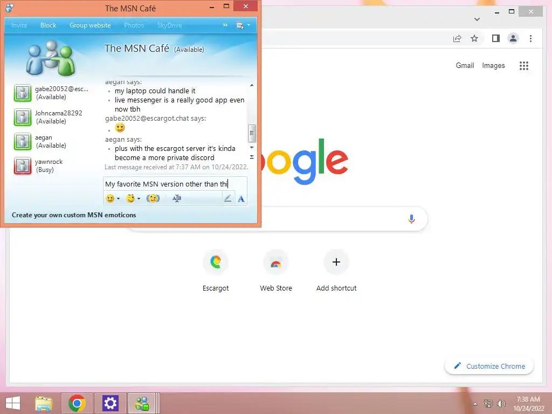
Task: Click 'plus with the escargot server' message
Action: (x=175, y=153)
